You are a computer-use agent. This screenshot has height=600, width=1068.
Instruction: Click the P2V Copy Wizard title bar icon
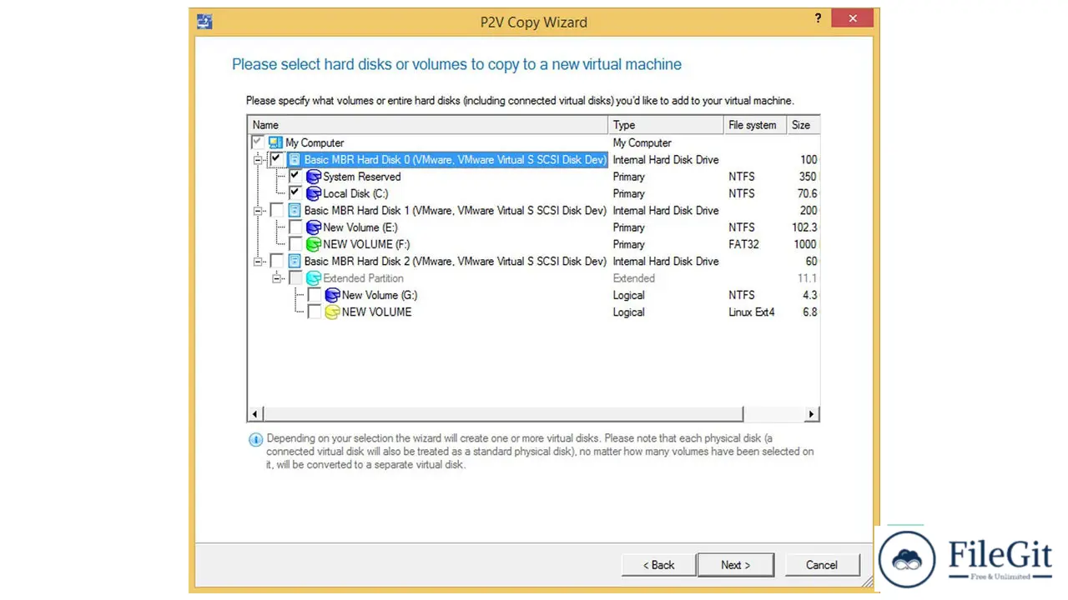point(204,22)
